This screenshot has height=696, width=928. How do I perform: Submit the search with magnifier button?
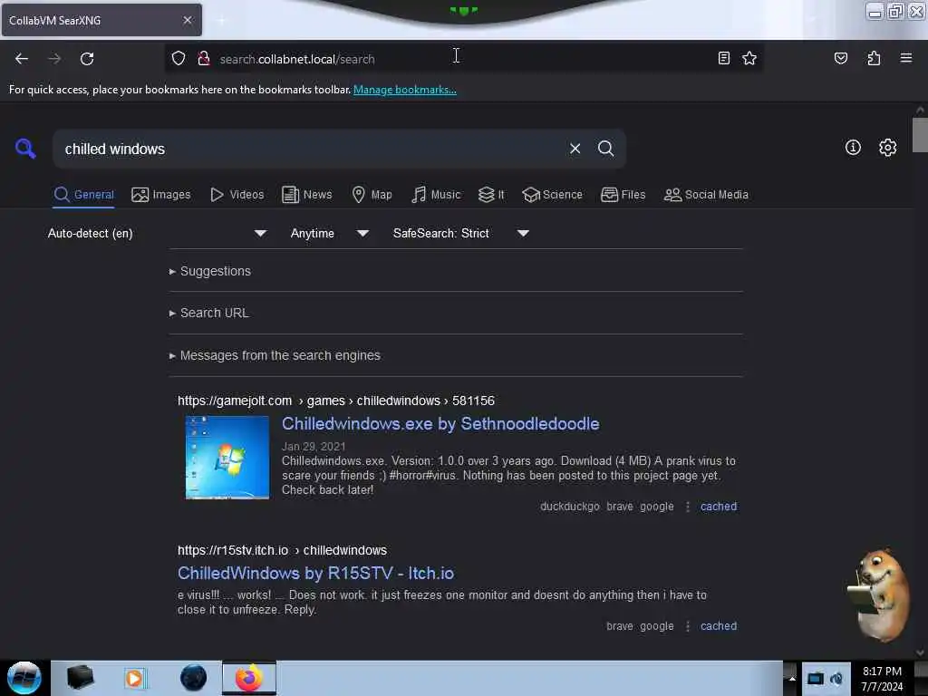pos(605,149)
